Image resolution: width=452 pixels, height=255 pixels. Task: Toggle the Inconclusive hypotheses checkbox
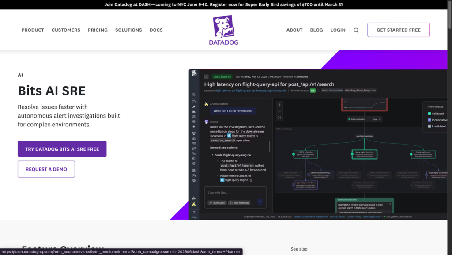(x=429, y=120)
